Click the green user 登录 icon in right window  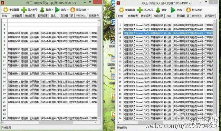158,10
